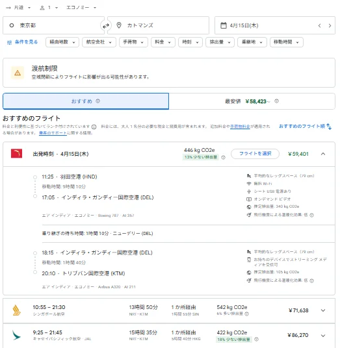
Task: Open the 乗客のサポート link
Action: pos(53,133)
